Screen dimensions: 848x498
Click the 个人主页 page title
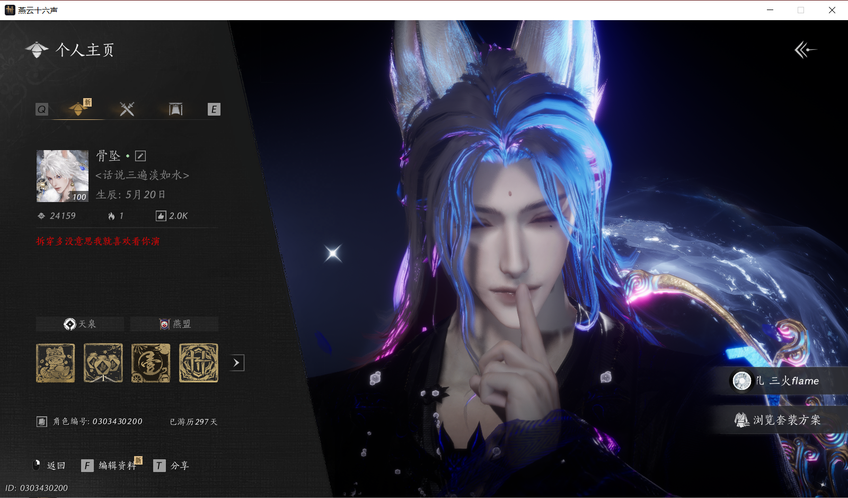(x=85, y=50)
